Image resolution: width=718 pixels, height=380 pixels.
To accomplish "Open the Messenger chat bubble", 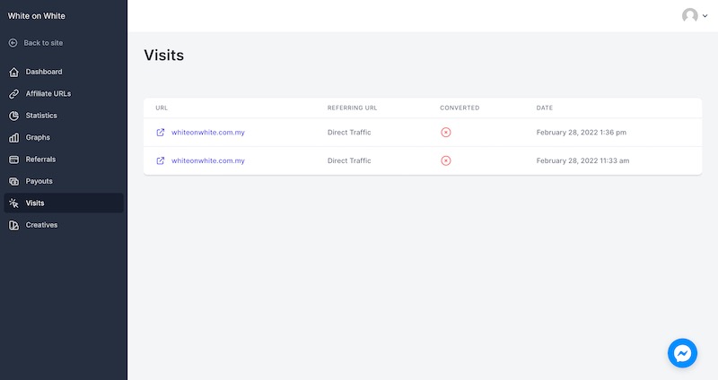I will click(682, 353).
